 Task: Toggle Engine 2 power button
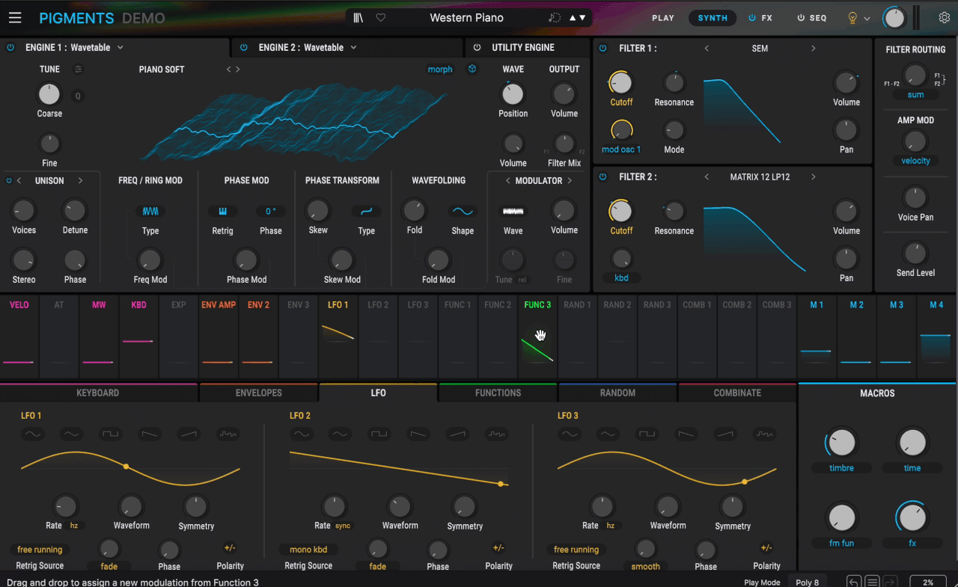click(244, 47)
